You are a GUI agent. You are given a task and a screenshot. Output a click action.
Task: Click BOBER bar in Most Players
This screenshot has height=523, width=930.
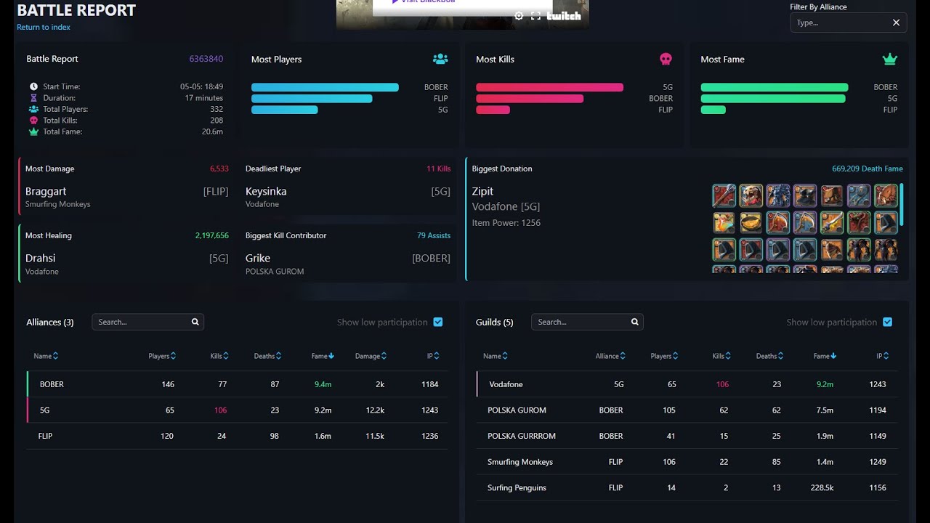click(325, 87)
